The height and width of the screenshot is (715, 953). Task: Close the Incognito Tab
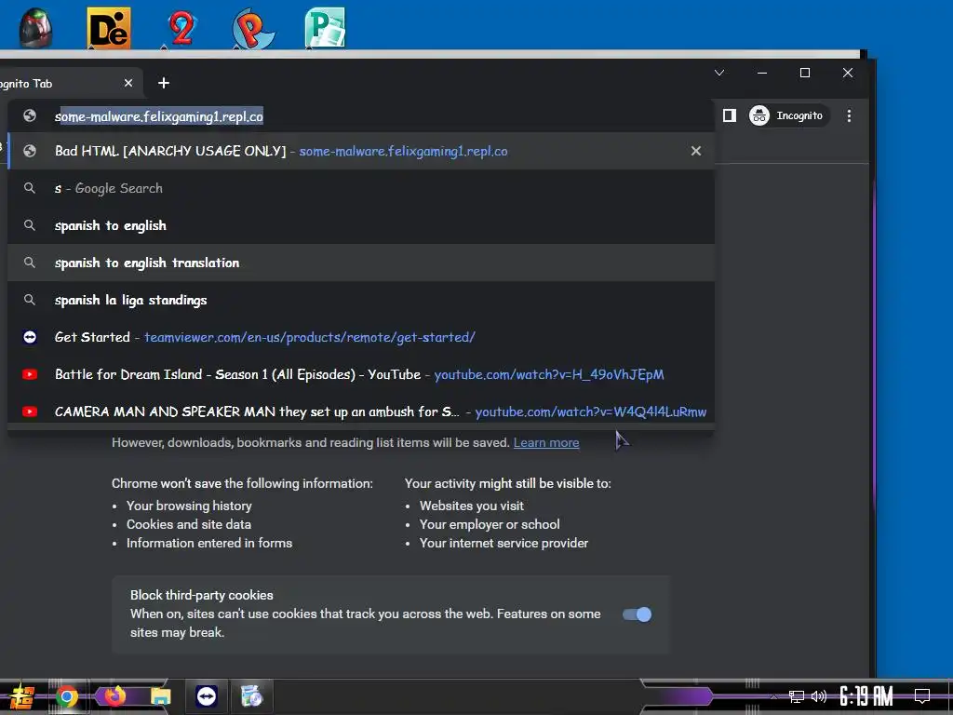pyautogui.click(x=128, y=83)
